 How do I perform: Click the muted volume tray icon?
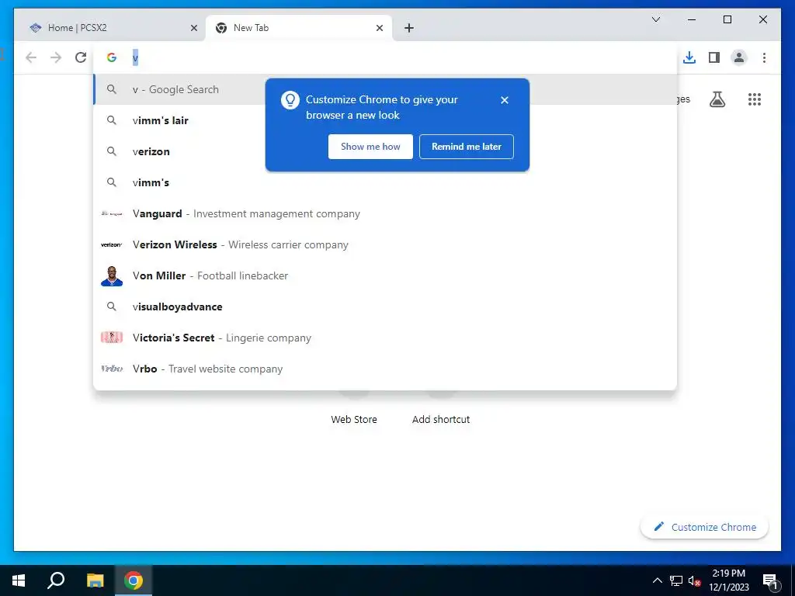click(x=694, y=580)
